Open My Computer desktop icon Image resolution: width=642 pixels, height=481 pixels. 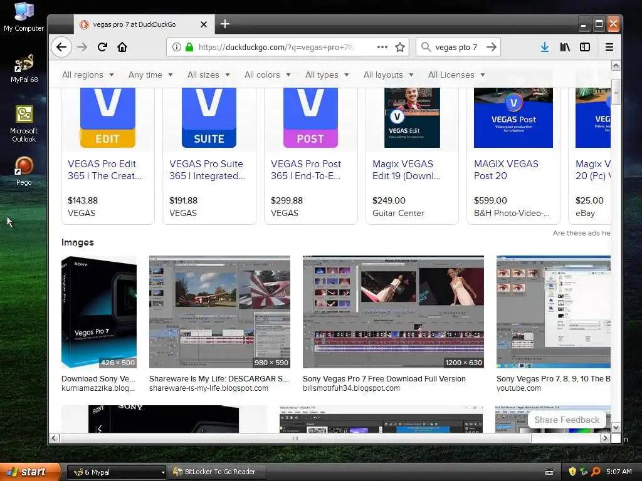(x=24, y=17)
